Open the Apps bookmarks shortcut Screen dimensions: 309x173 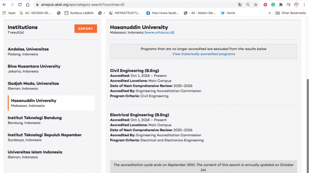(x=9, y=13)
